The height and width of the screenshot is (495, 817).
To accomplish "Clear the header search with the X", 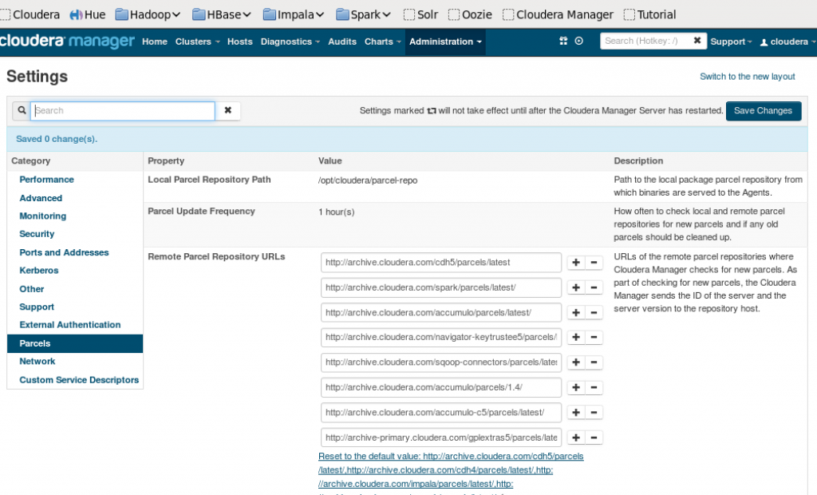I will 697,41.
